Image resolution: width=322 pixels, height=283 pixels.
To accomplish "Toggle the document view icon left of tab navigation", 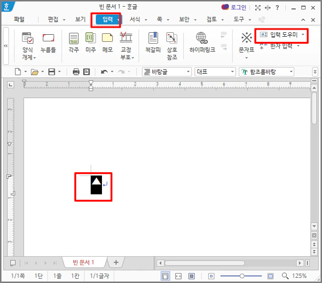I will click(13, 263).
